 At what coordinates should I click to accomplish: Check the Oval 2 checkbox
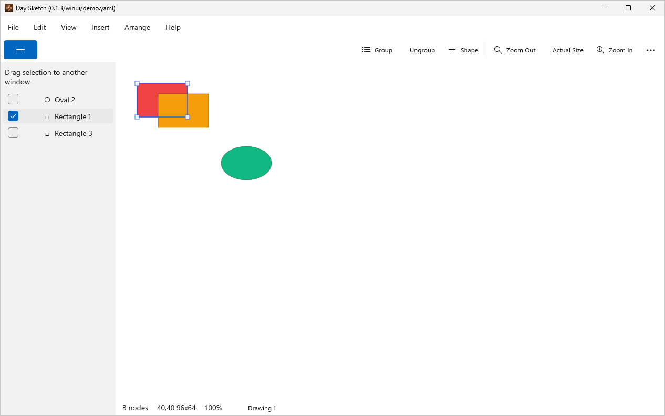point(13,99)
